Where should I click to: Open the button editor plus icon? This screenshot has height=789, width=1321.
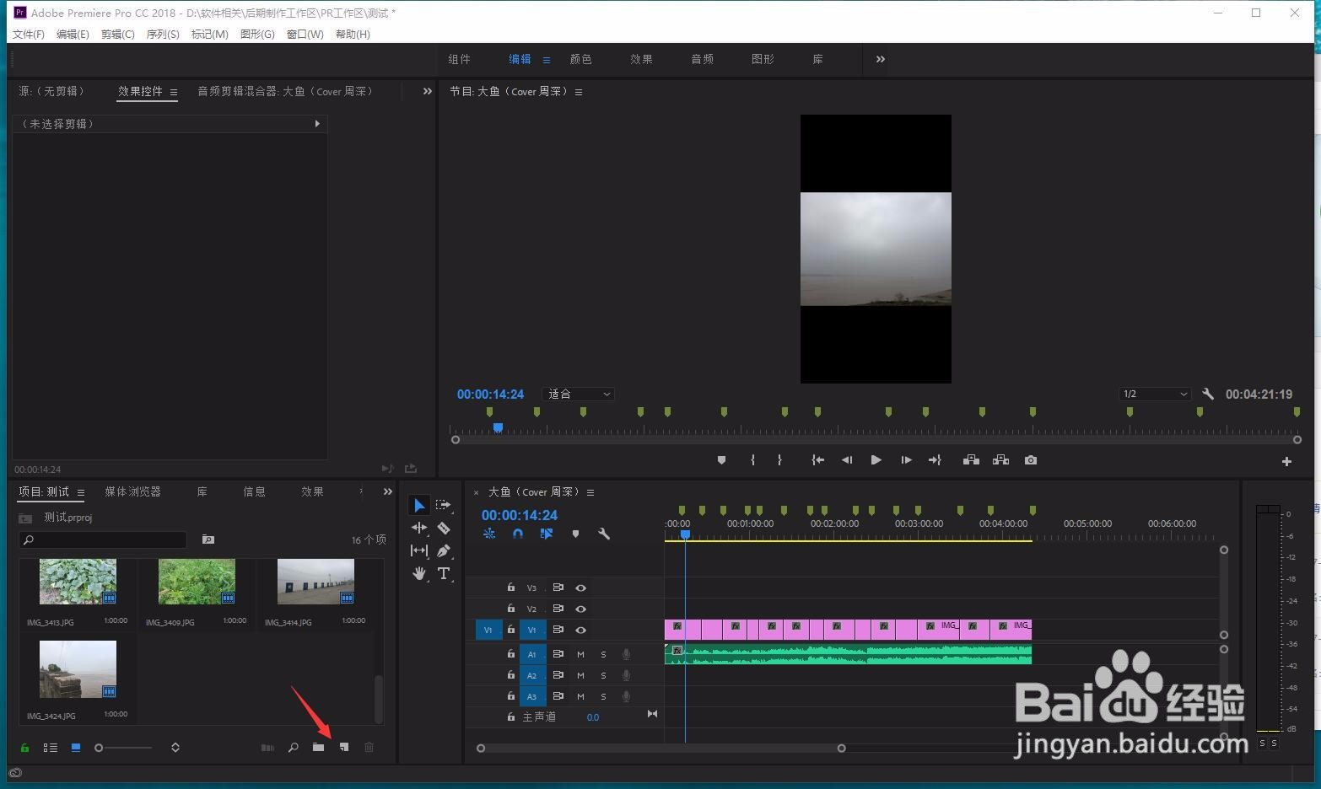(x=1286, y=461)
